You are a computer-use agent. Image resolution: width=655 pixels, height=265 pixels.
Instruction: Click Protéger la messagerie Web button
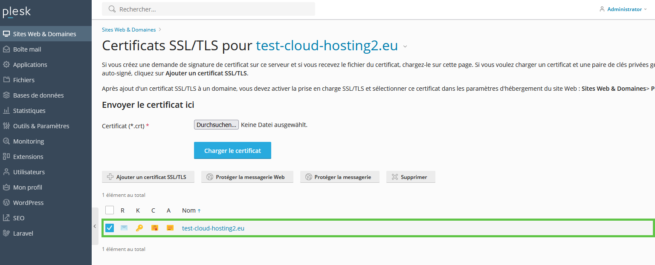click(247, 177)
